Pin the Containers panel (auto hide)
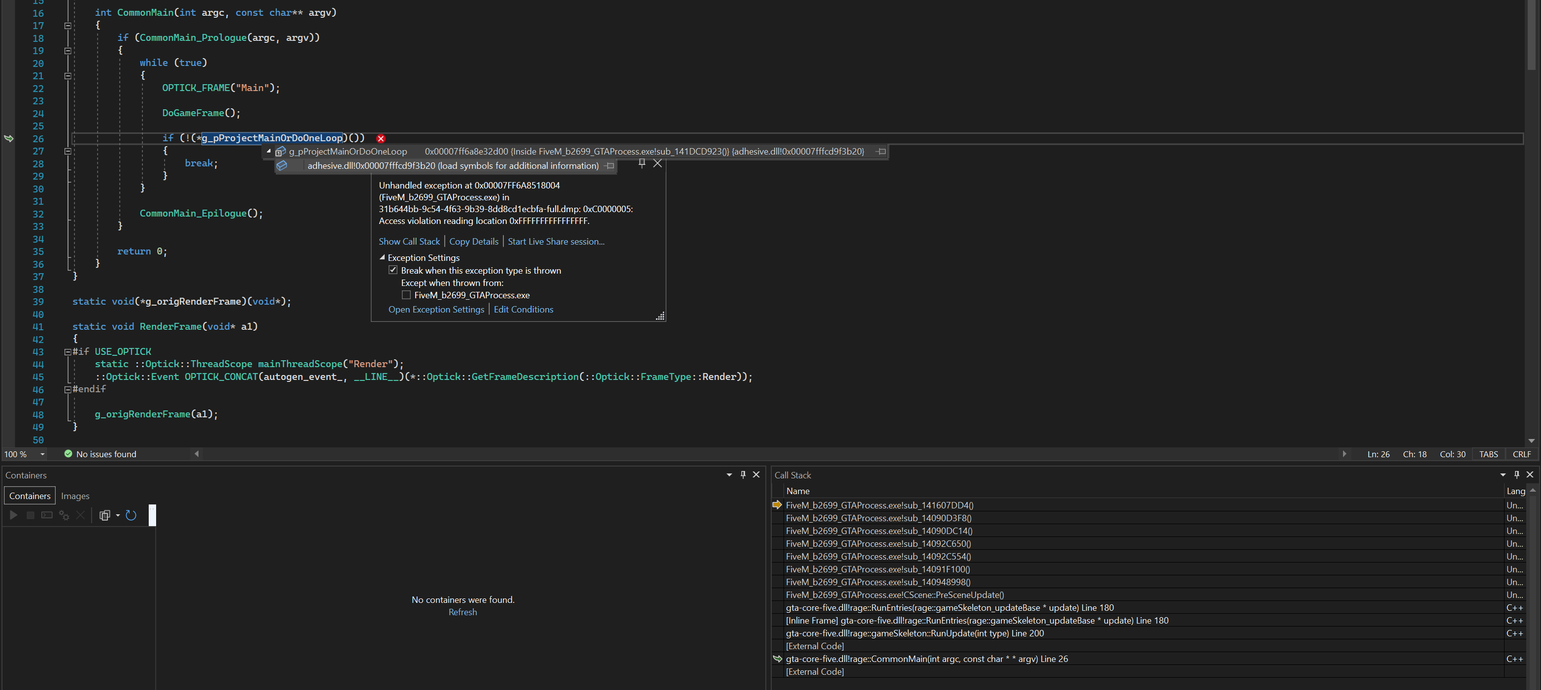This screenshot has height=690, width=1541. pos(743,474)
